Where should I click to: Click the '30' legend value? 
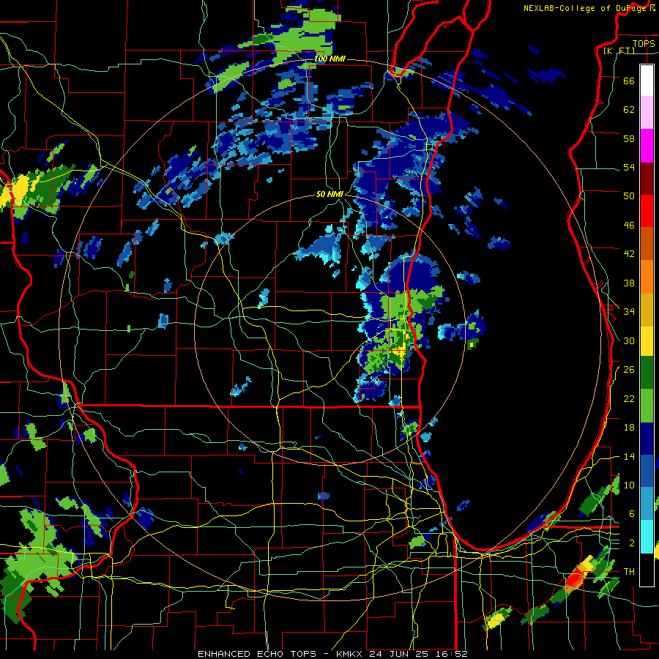click(x=629, y=340)
